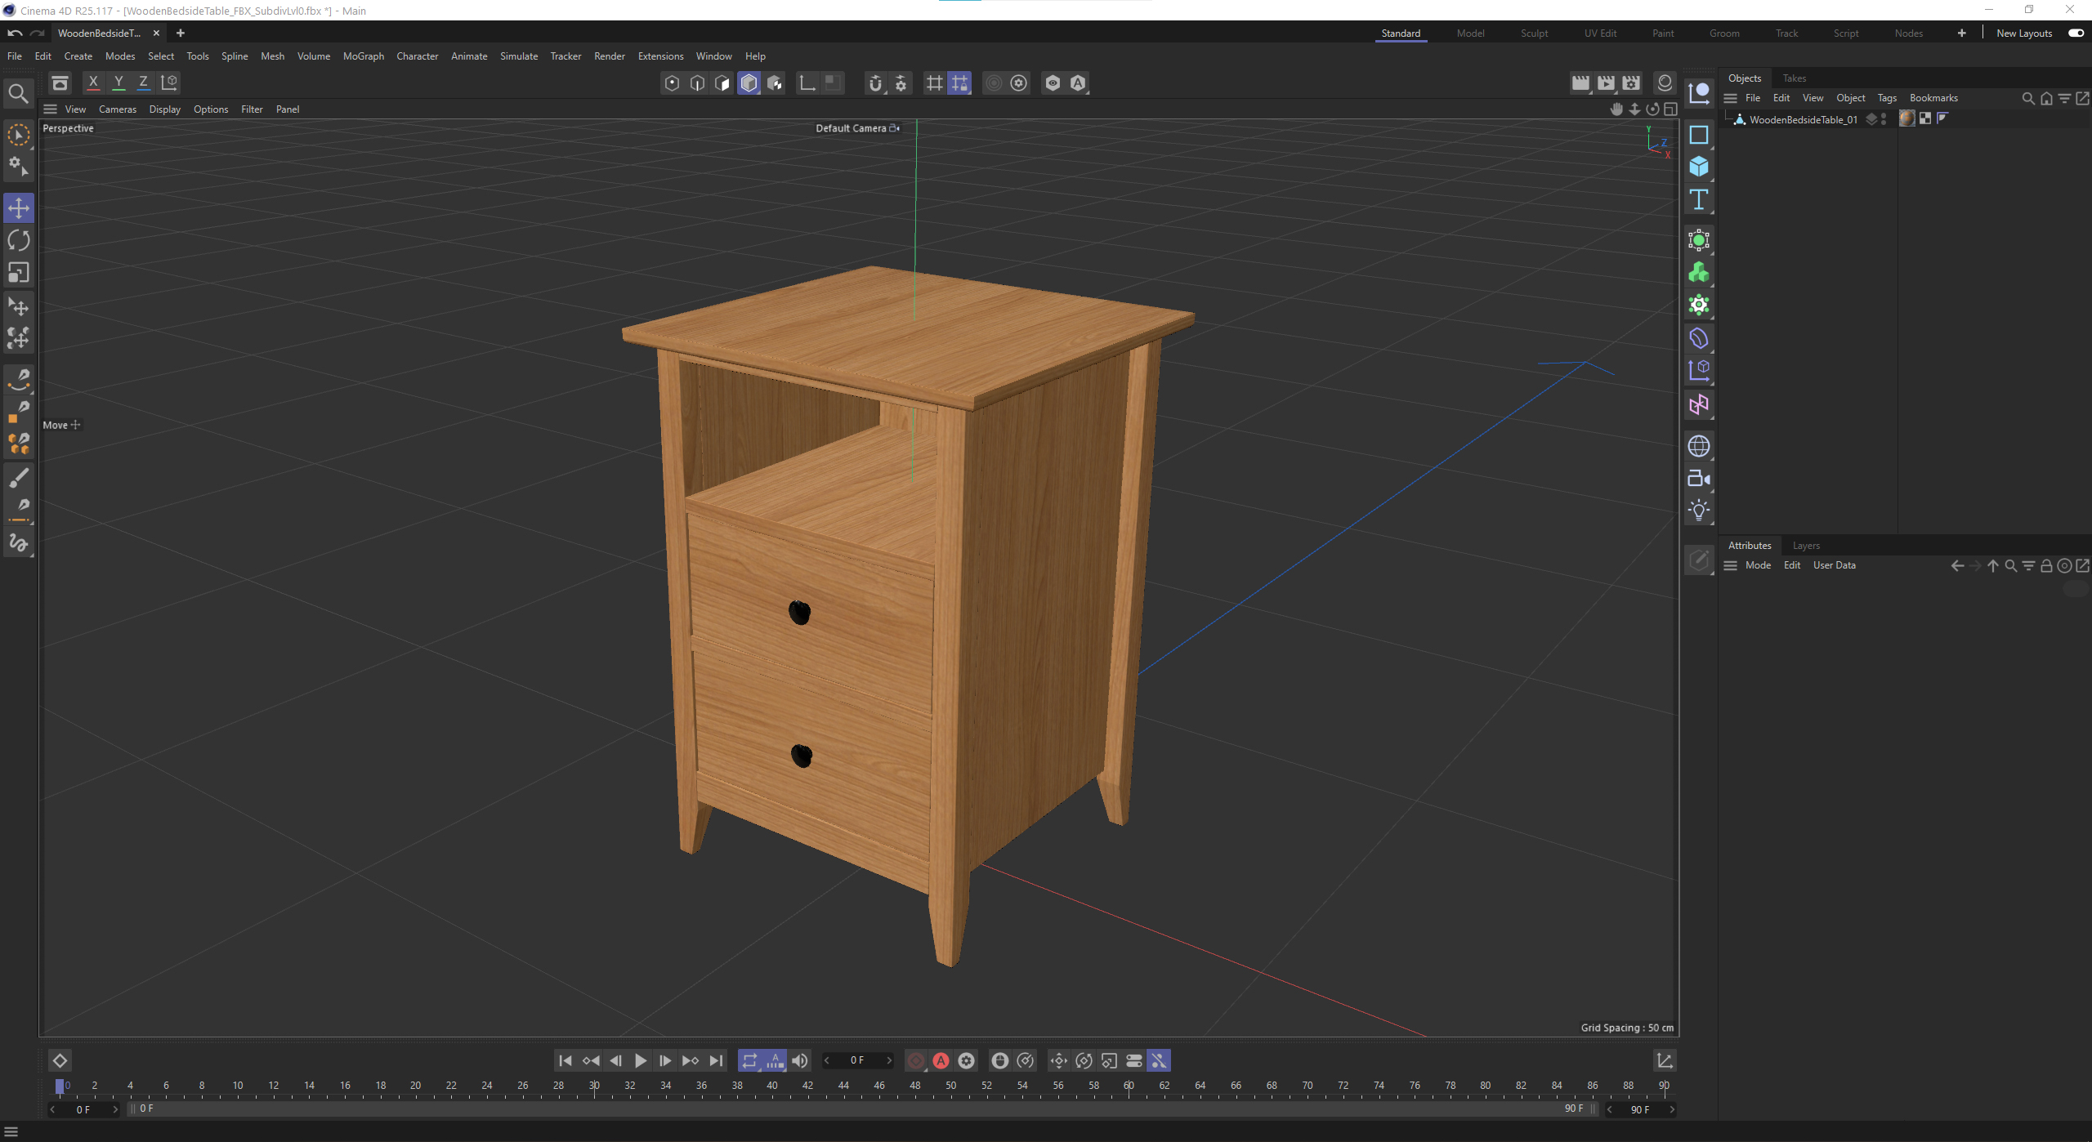Toggle the New Layouts switch
2092x1142 pixels.
(x=2076, y=33)
